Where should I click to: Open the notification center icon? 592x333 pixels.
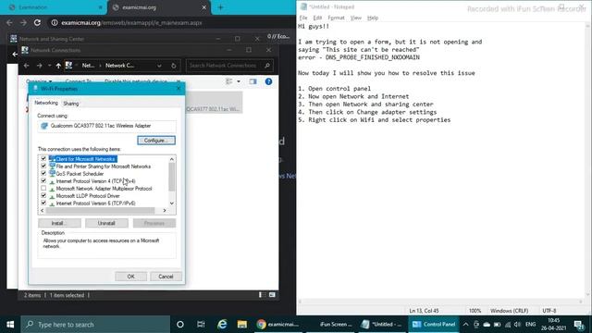(x=579, y=325)
